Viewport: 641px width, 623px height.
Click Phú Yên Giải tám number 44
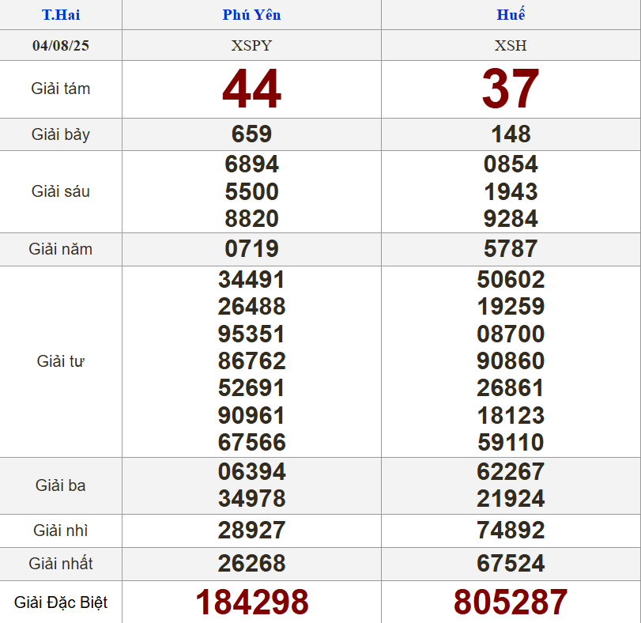pyautogui.click(x=251, y=89)
